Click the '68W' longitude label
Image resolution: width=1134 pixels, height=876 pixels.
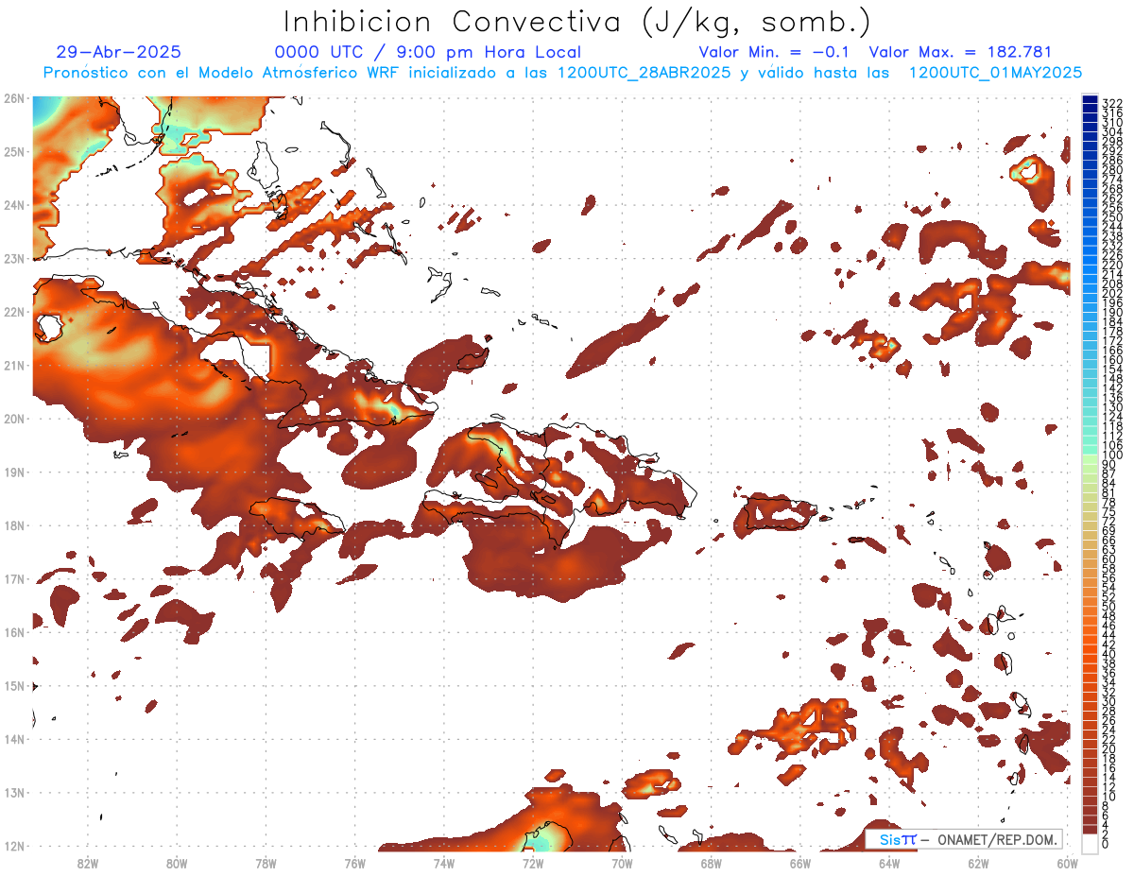pyautogui.click(x=711, y=864)
